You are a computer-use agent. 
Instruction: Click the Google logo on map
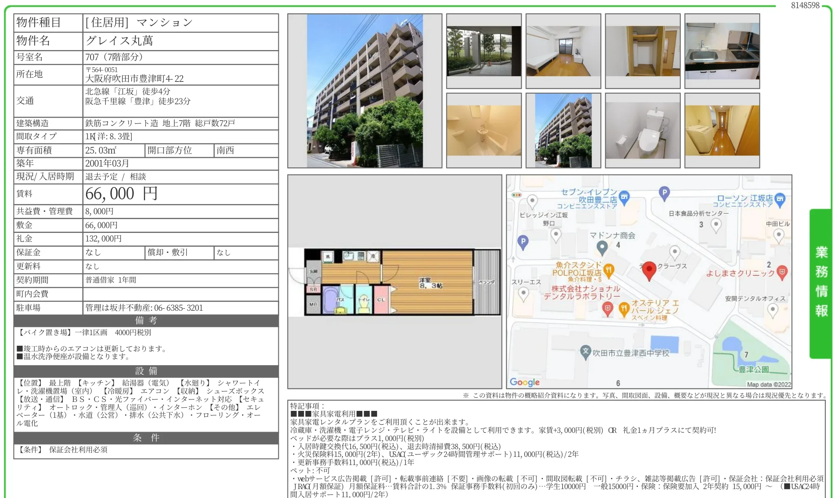(525, 382)
